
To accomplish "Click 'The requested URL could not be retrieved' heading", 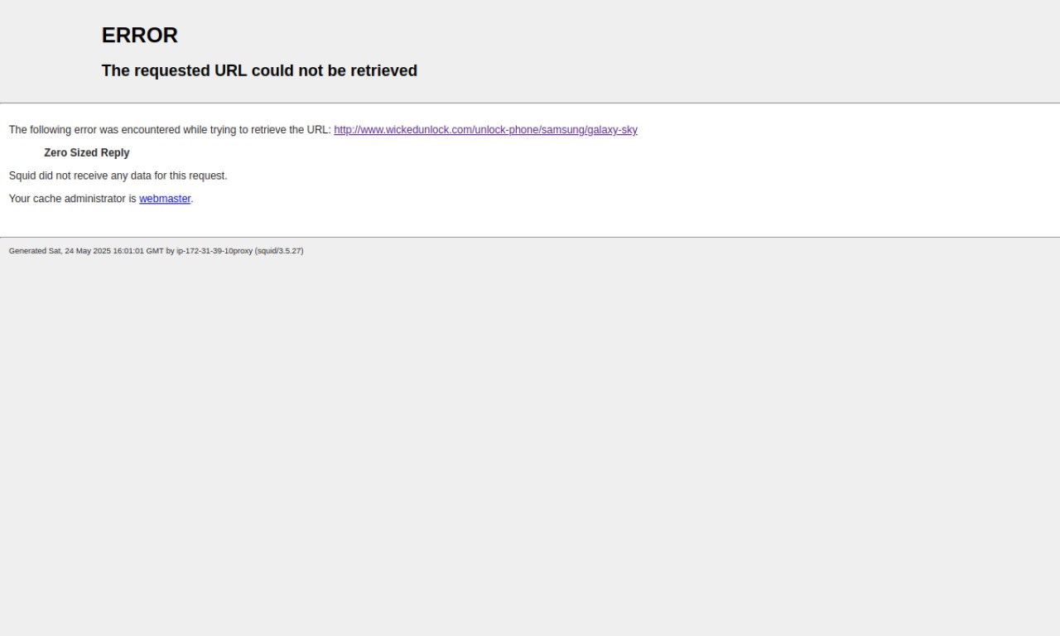I will coord(259,70).
